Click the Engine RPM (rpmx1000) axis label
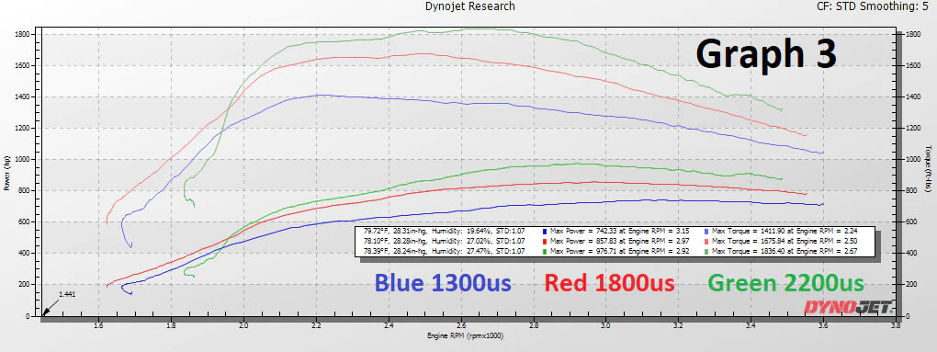 click(x=465, y=335)
